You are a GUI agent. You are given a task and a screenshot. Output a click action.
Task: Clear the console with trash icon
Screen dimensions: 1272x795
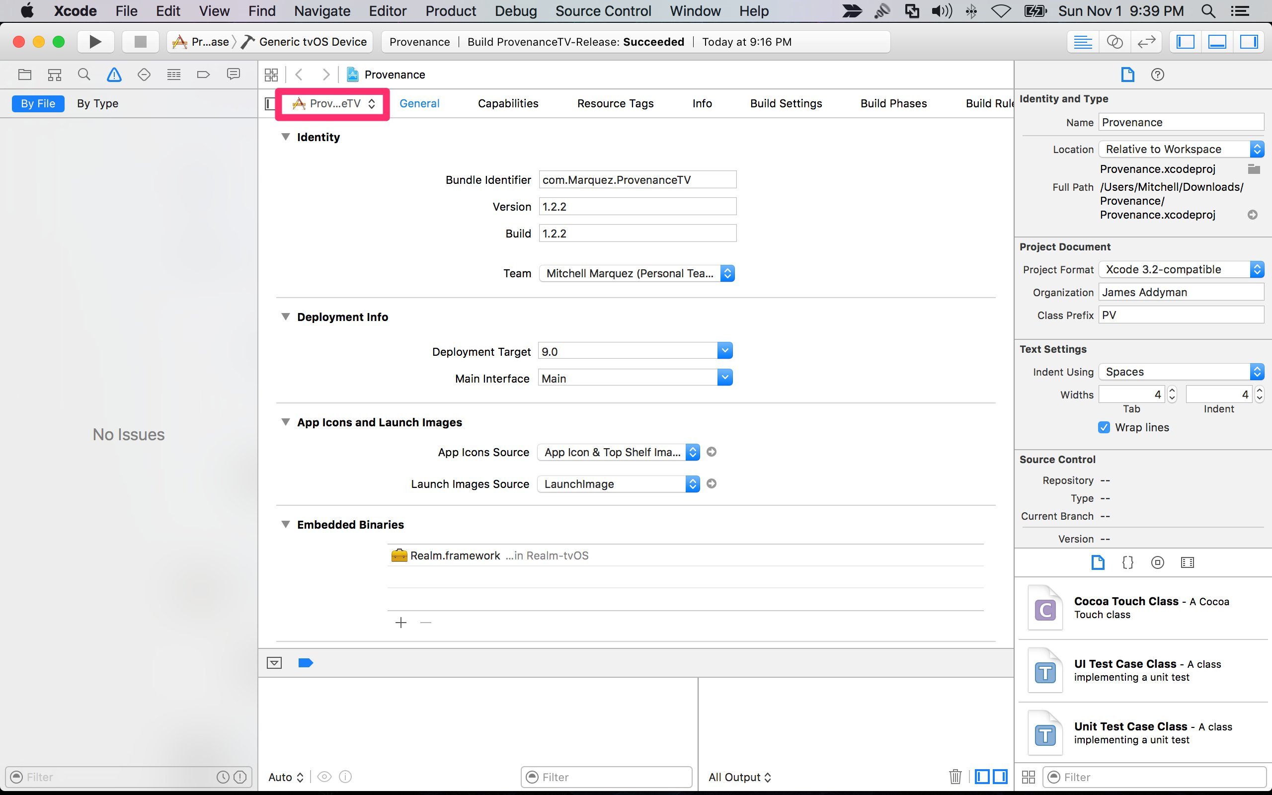click(x=955, y=777)
